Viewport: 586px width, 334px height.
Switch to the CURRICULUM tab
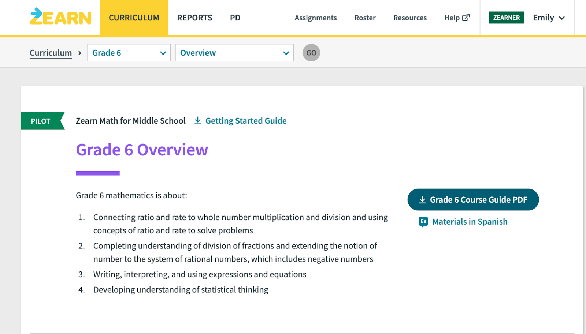[x=134, y=18]
